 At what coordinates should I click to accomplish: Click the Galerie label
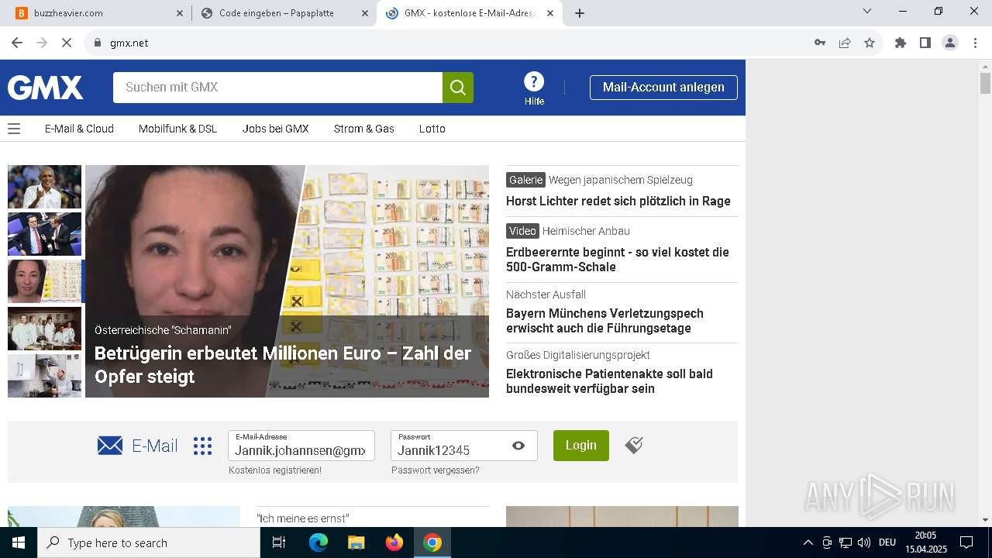coord(525,180)
